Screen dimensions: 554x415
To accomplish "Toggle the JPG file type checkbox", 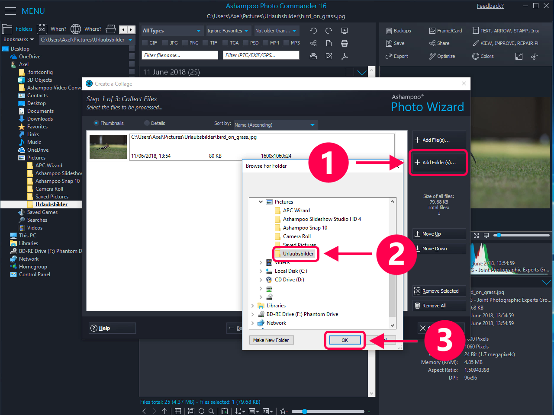I will pyautogui.click(x=165, y=43).
